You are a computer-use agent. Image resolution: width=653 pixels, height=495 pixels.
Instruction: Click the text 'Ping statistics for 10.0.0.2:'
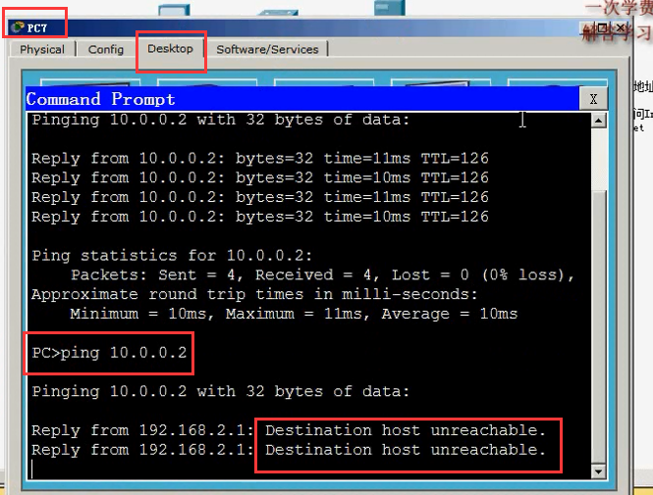tap(172, 255)
